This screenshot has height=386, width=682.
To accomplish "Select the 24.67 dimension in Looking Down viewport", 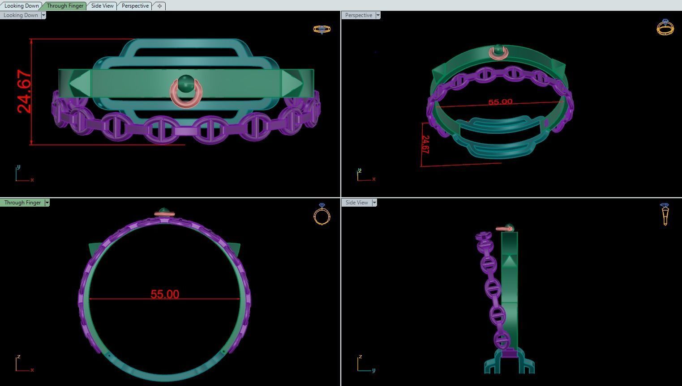I will point(25,91).
